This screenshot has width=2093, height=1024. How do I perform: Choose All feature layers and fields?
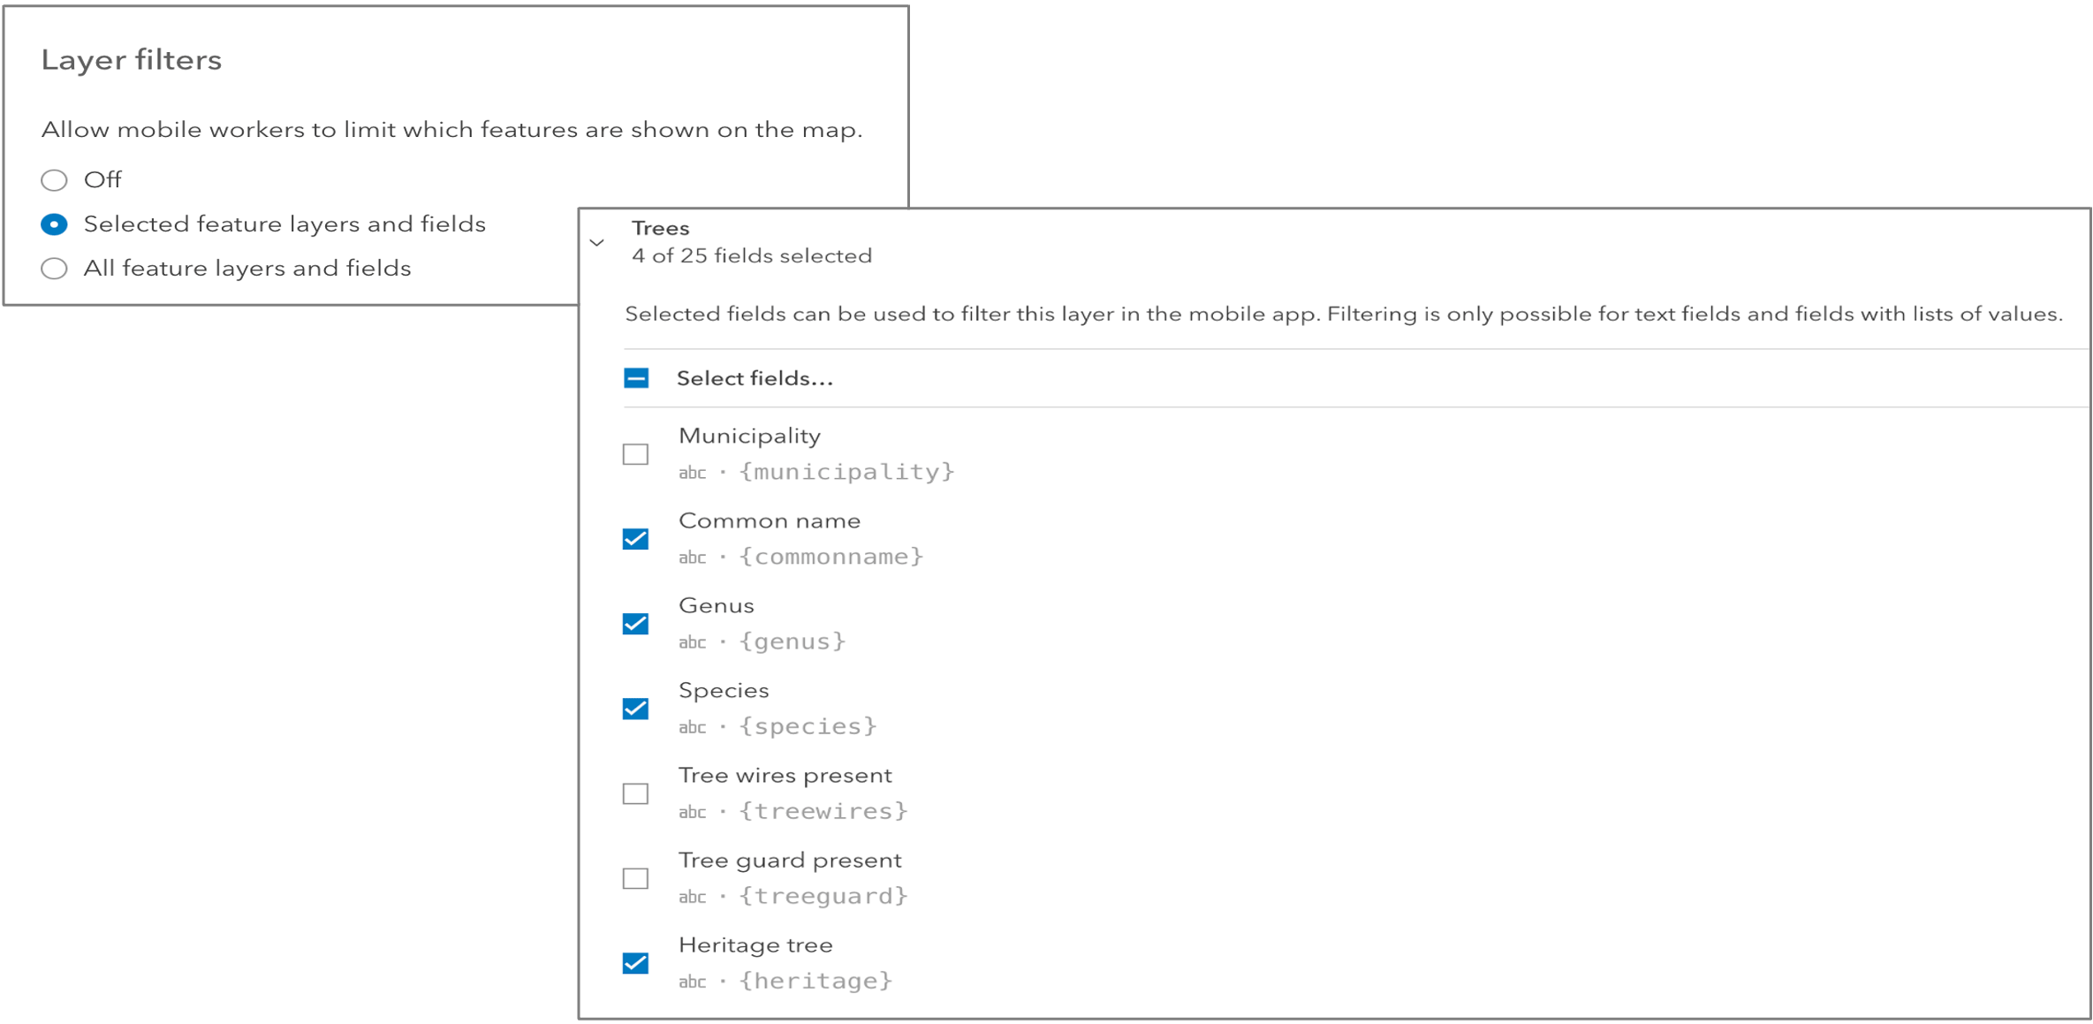[54, 268]
